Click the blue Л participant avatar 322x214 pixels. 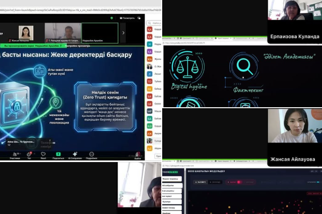[x=150, y=74]
